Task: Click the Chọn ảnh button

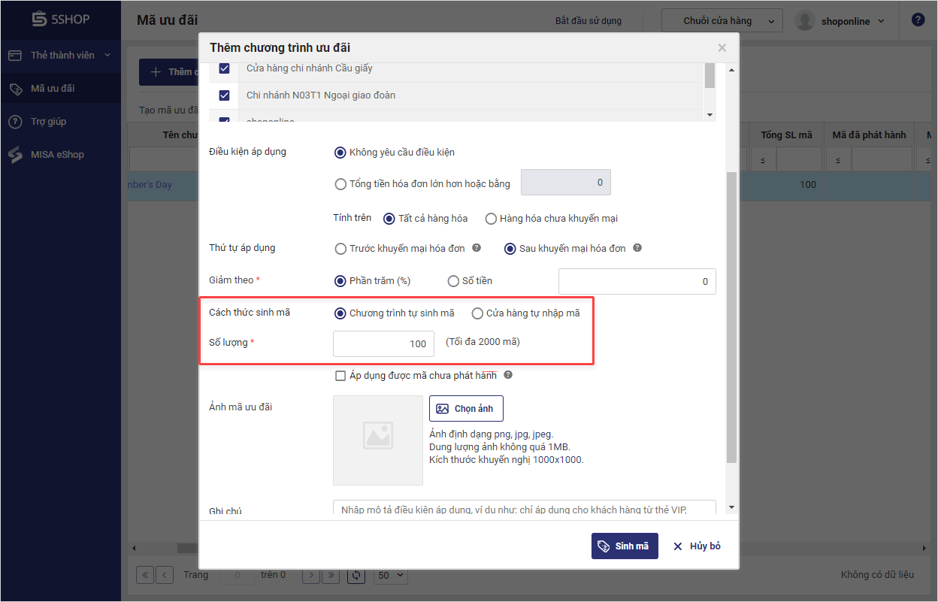Action: tap(466, 409)
